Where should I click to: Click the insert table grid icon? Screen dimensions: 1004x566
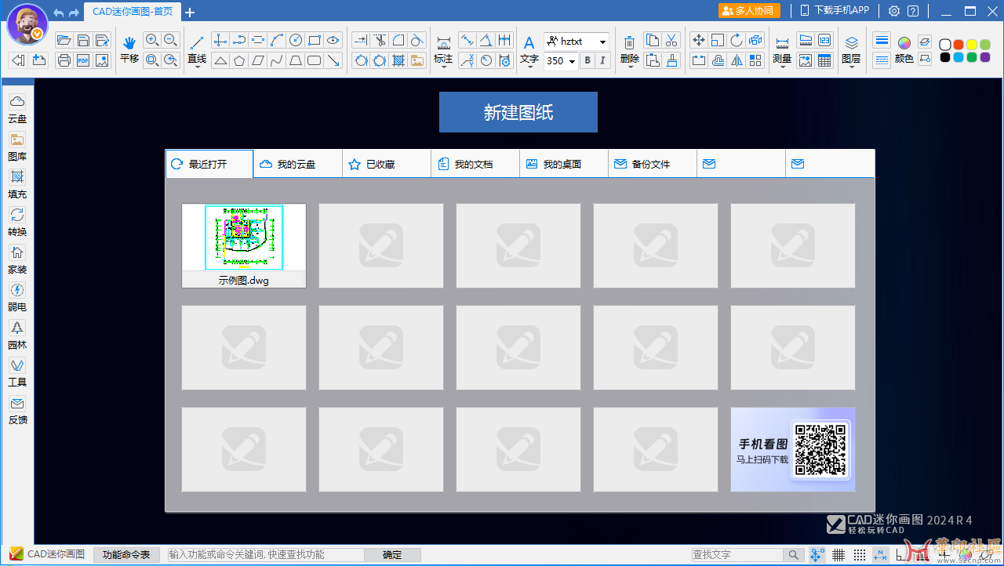[824, 60]
